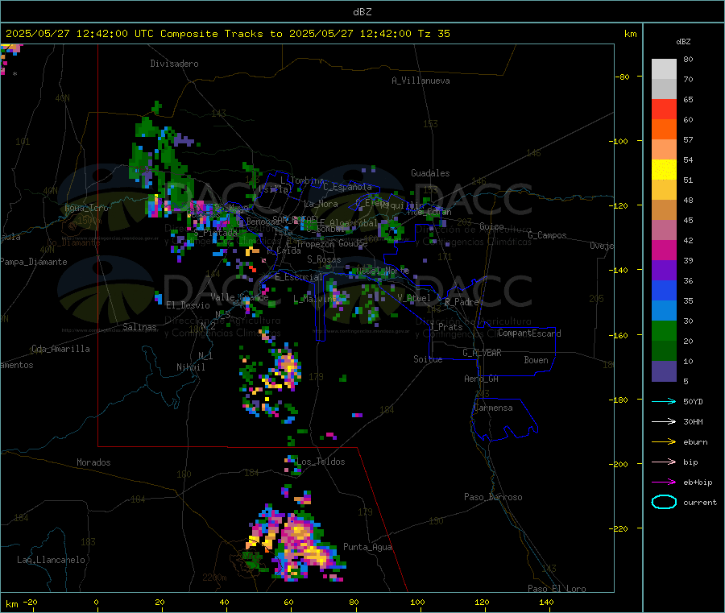725x613 pixels.
Task: Click the E_Escorial place label
Action: 299,277
